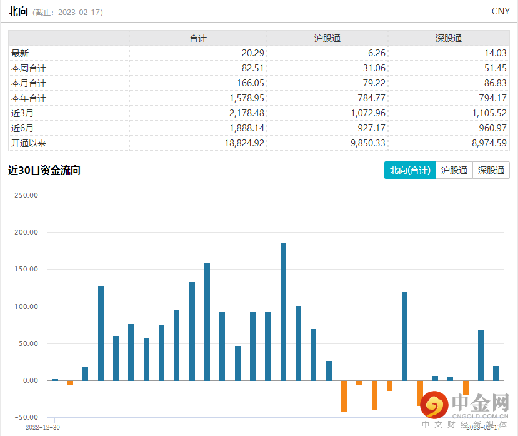Select the 本周合计 row label
Viewport: 518px width, 436px height.
(x=29, y=69)
